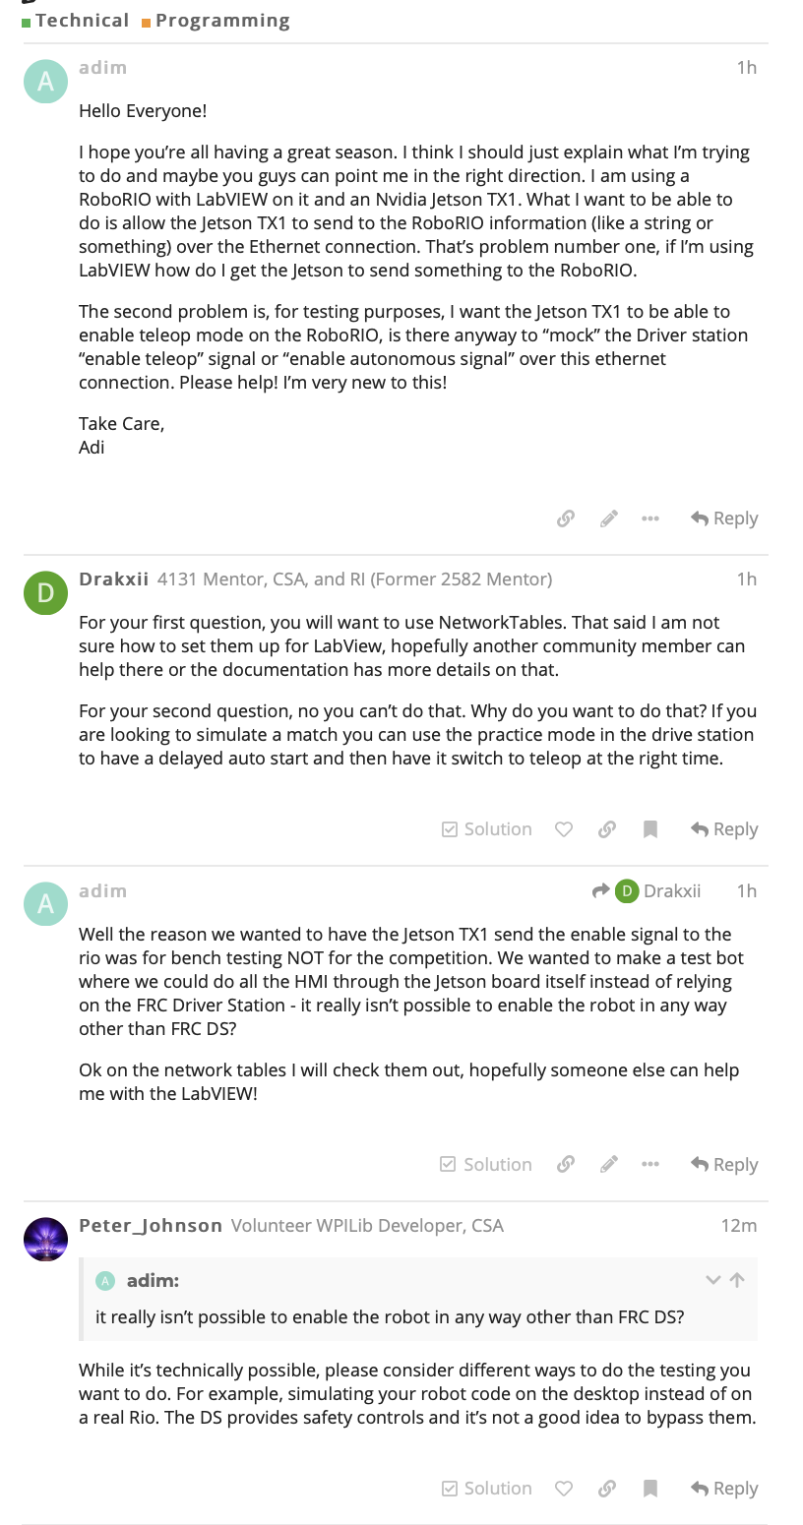Mark Drakxii's post as Solution

pyautogui.click(x=486, y=829)
